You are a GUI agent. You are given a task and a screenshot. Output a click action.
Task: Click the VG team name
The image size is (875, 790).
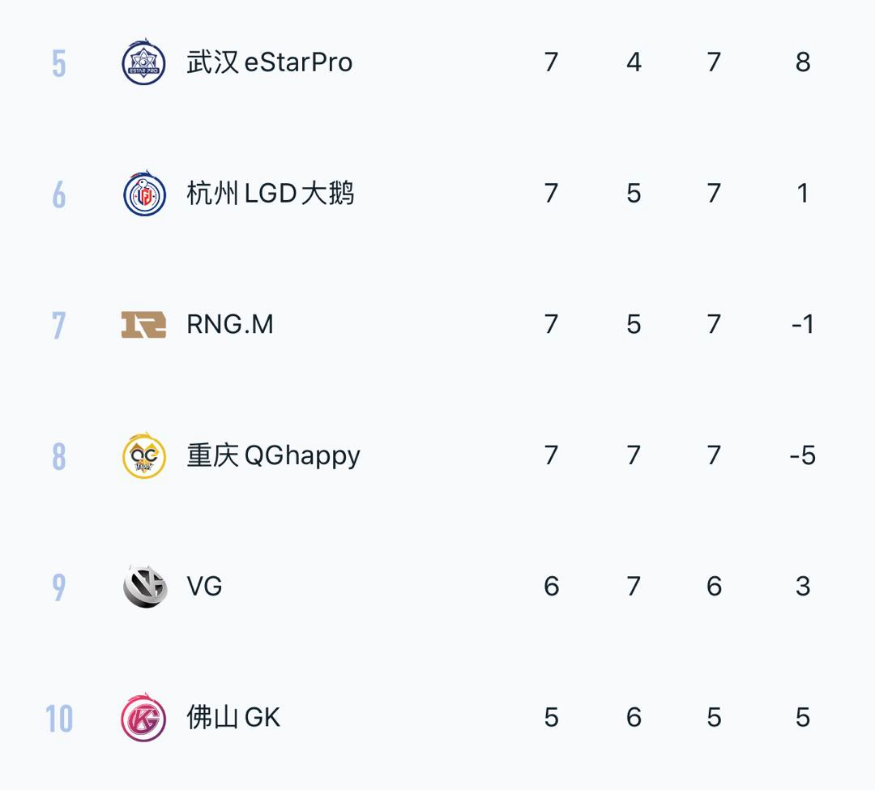[204, 587]
